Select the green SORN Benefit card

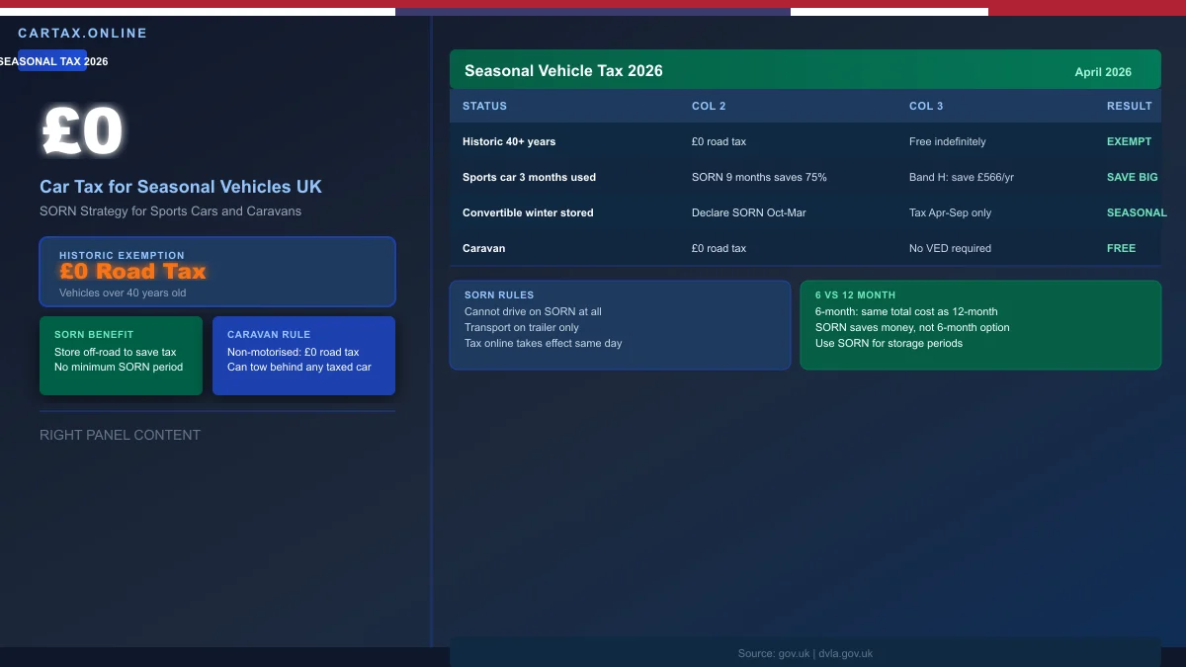click(121, 356)
